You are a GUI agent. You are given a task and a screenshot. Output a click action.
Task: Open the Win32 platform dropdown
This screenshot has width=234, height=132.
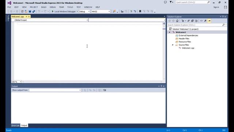(101, 11)
